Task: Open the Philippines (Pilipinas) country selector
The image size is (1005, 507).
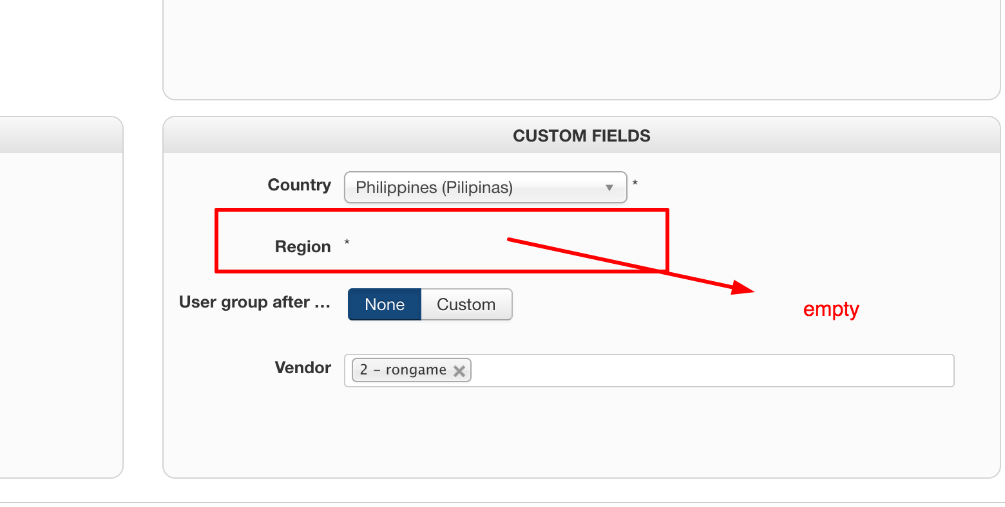Action: click(x=477, y=188)
